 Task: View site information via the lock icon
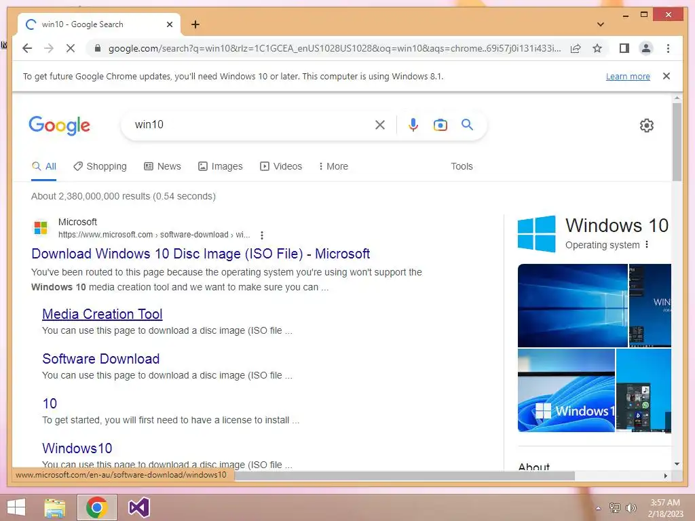(x=98, y=48)
